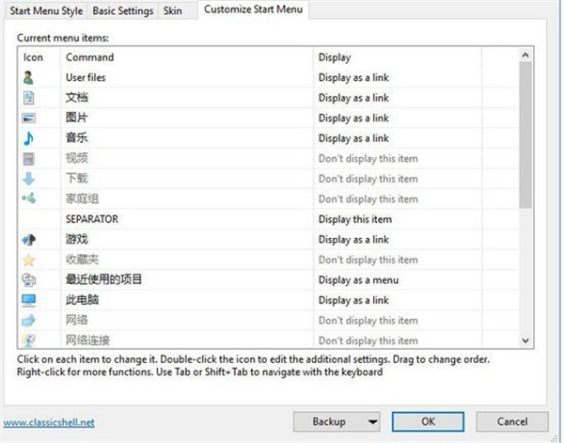Screen dimensions: 564x443
Task: Open display setting for User files row
Action: 353,78
